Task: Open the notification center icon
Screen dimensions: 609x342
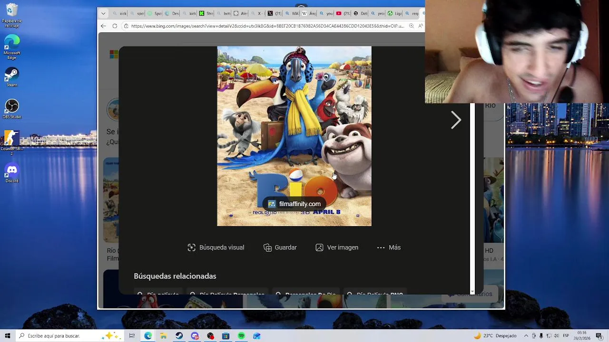Action: (x=599, y=336)
